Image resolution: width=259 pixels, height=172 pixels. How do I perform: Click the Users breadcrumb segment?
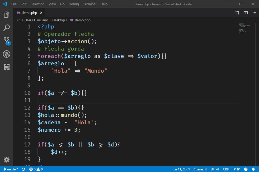pos(29,20)
